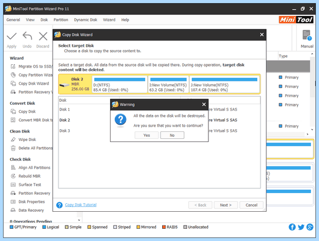Click the Facebook share icon
Viewport: 319px width, 241px height.
pos(292,227)
